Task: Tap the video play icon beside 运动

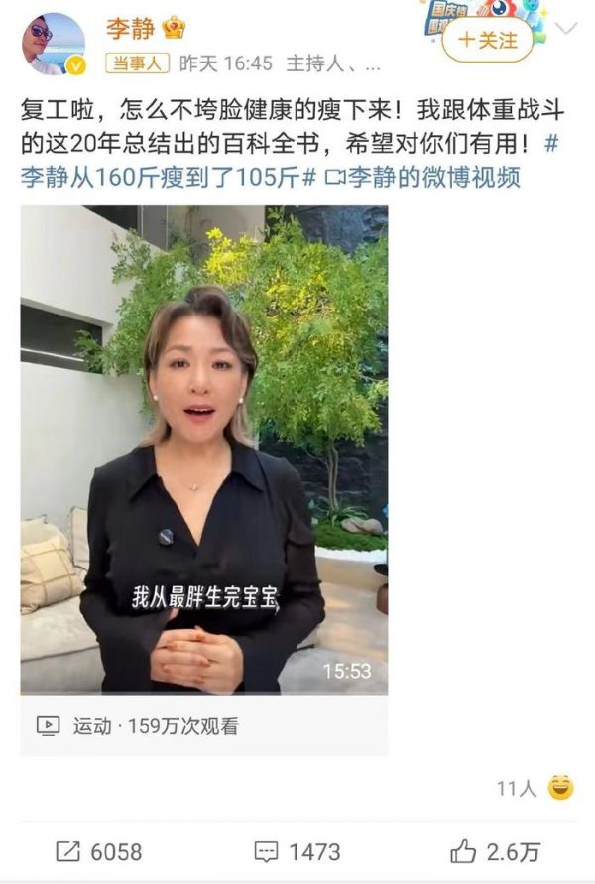Action: (x=48, y=725)
